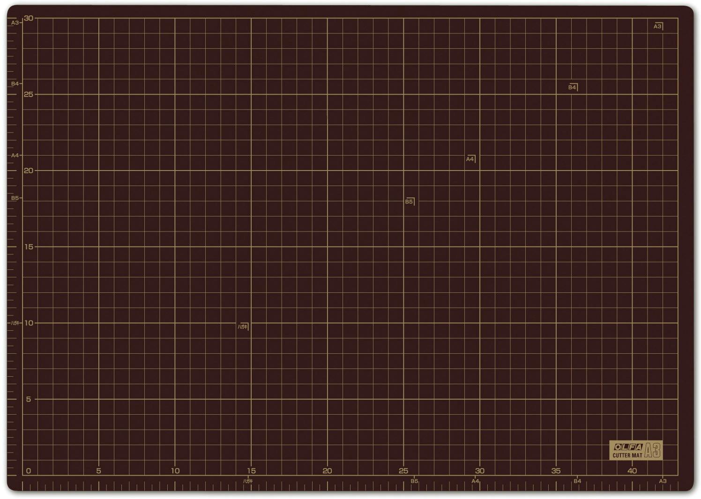Click the B5 label on the bottom ruler
Viewport: 701px width, 499px height.
(x=414, y=481)
